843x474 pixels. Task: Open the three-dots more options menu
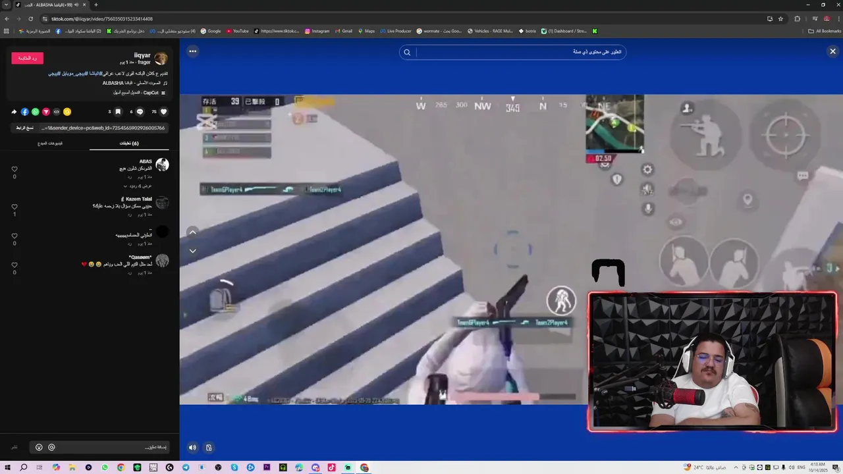pyautogui.click(x=192, y=51)
